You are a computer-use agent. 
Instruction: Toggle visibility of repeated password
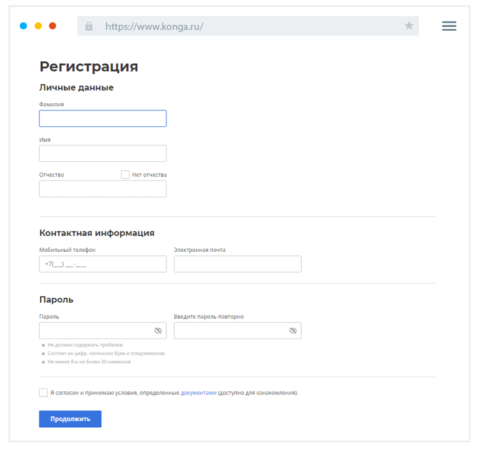(x=293, y=331)
